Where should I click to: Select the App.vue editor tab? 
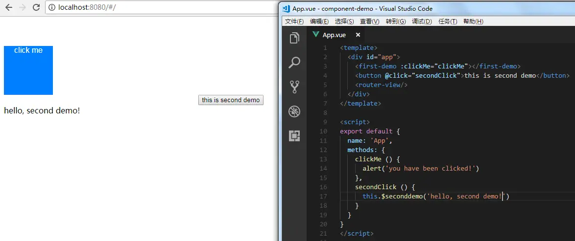point(335,35)
